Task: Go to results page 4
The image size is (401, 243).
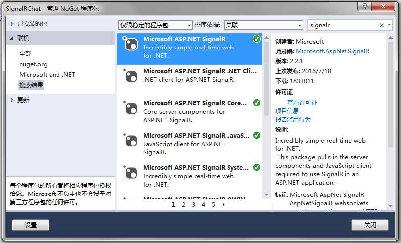Action: coord(203,205)
